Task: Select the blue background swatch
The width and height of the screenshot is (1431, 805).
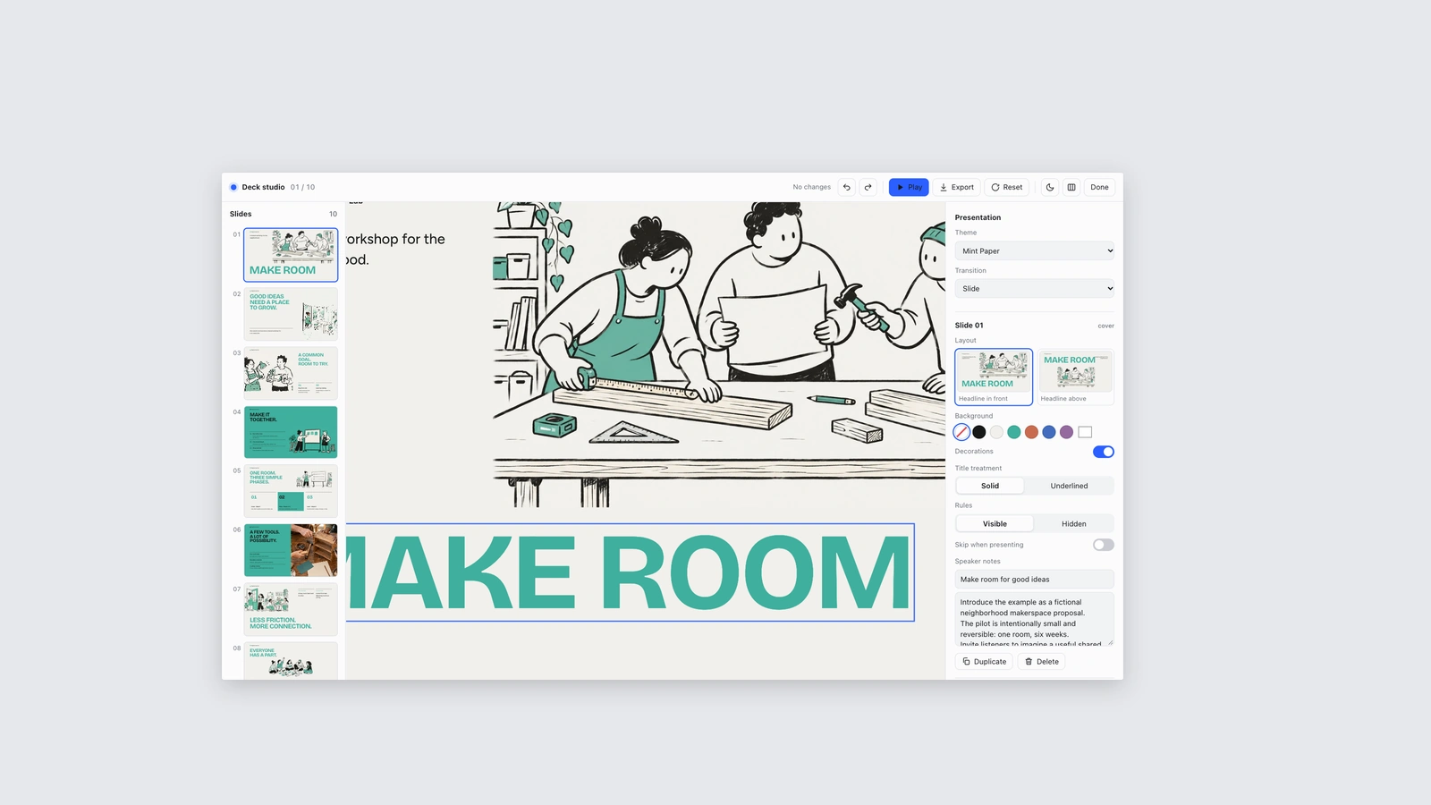Action: pyautogui.click(x=1049, y=432)
